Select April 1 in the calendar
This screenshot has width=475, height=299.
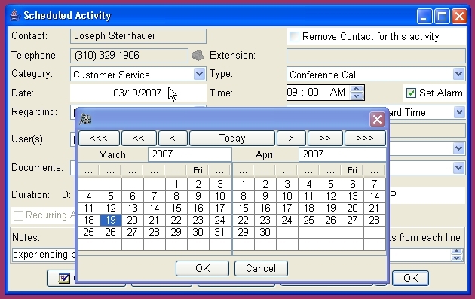(244, 184)
